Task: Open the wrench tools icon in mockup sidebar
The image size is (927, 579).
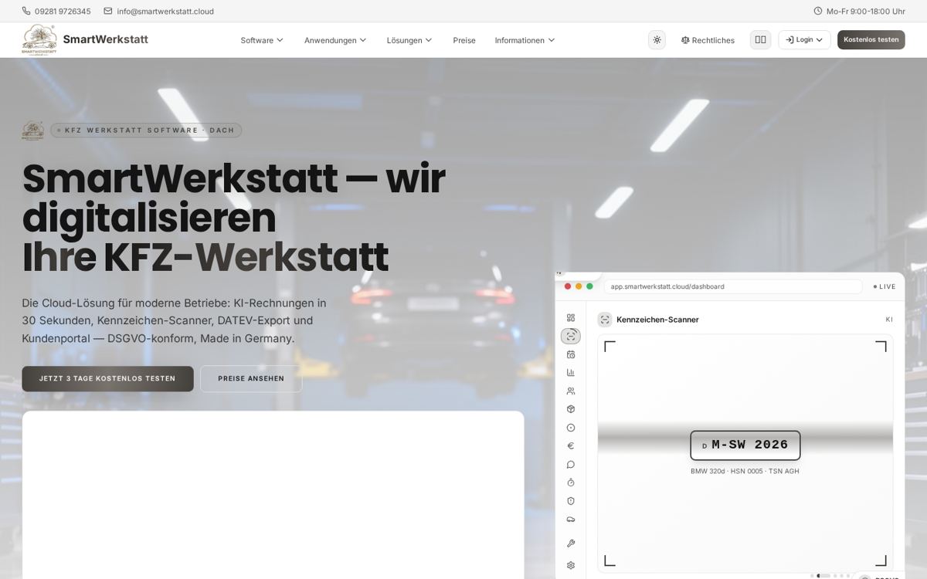Action: [571, 543]
